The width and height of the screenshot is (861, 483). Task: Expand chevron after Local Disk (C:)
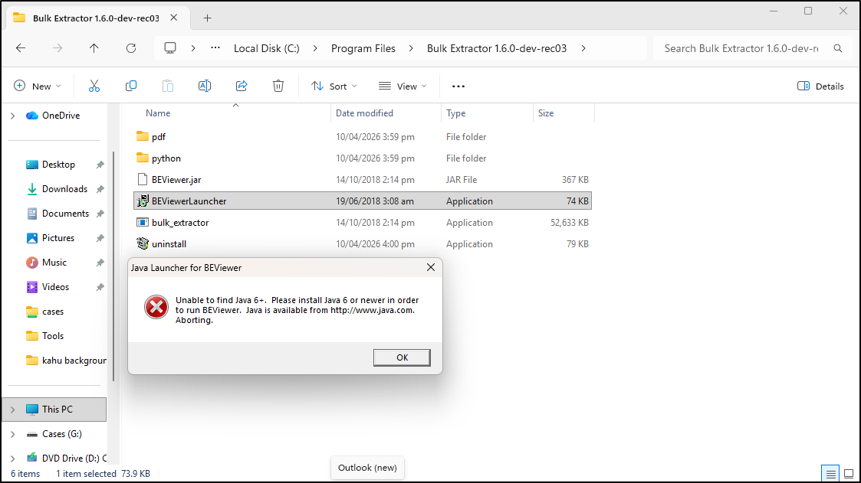tap(315, 48)
